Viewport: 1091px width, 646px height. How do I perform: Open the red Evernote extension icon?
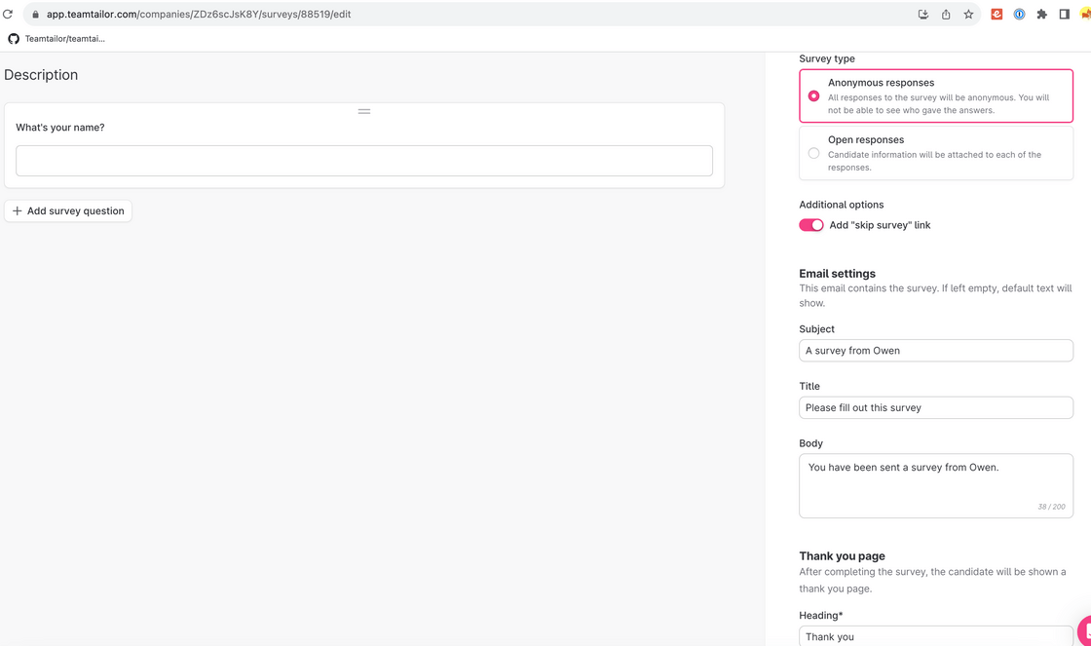997,15
